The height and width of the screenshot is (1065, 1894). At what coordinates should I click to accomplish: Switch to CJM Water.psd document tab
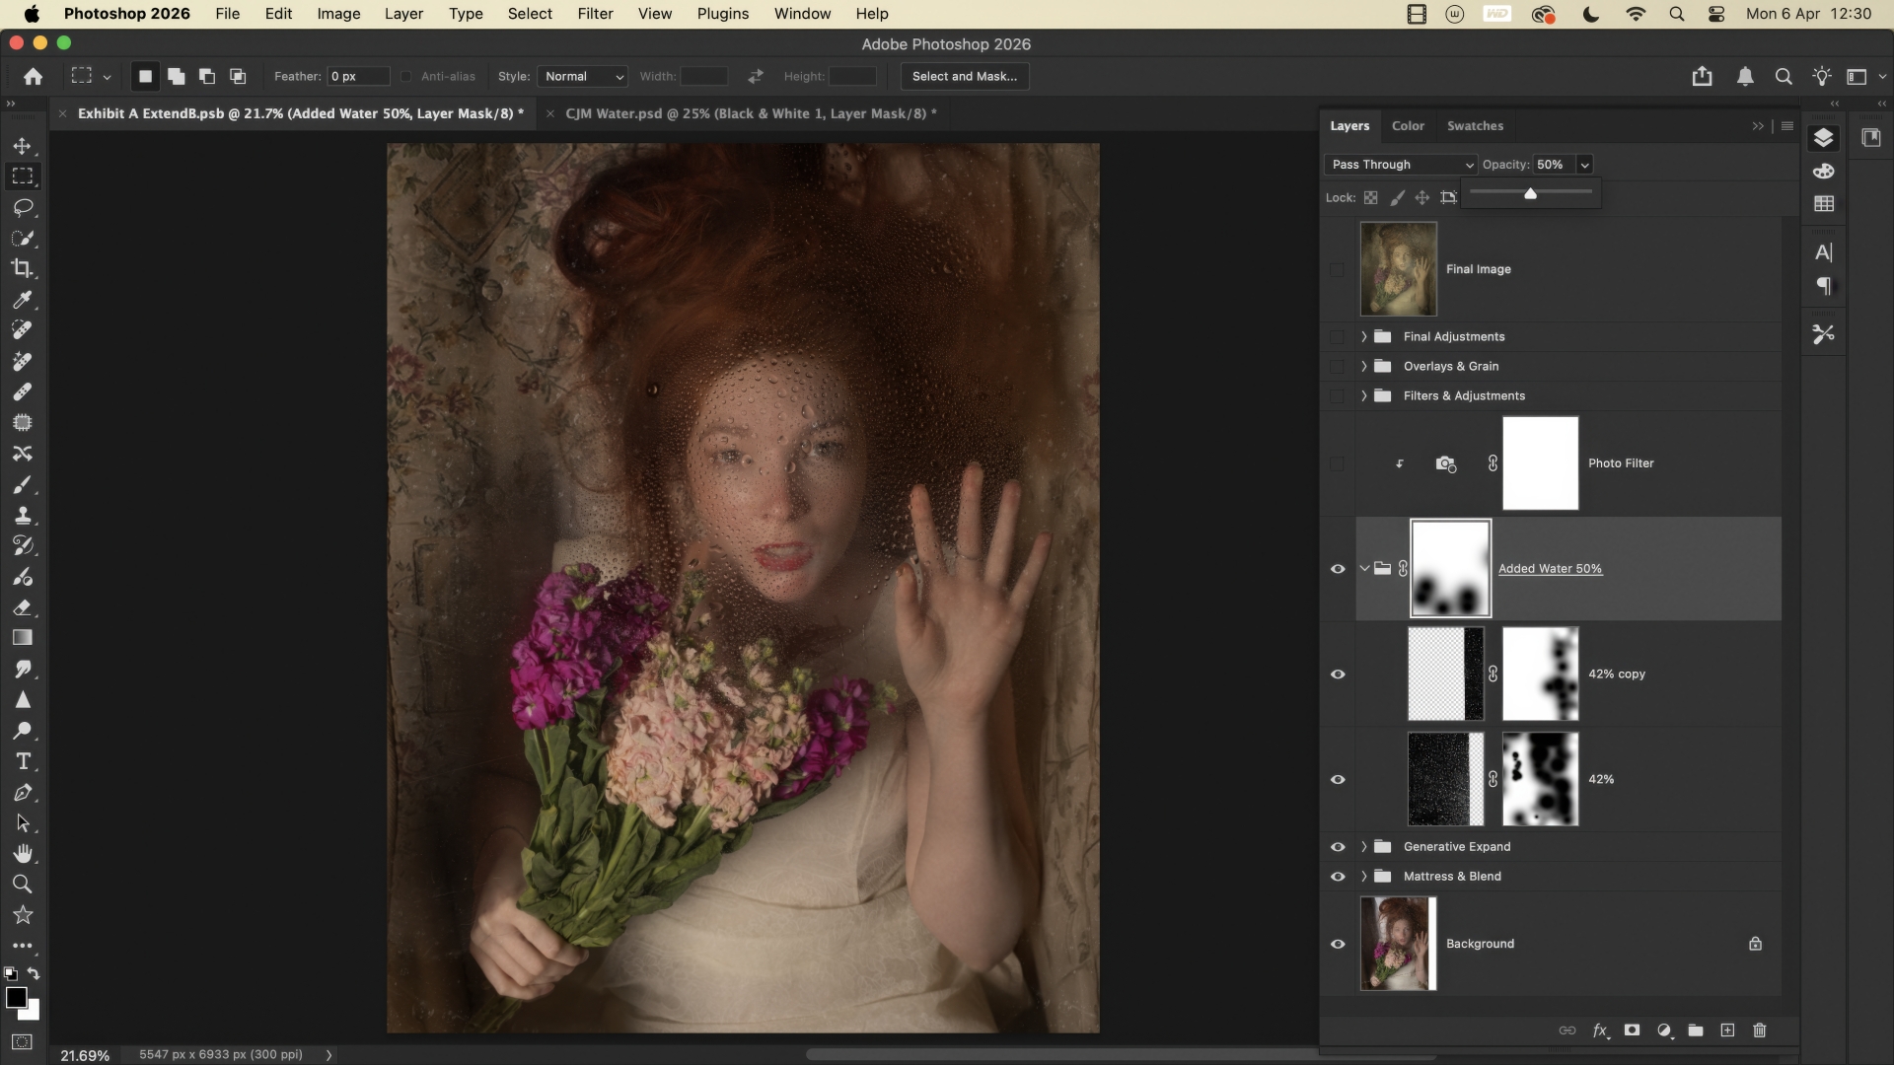pyautogui.click(x=750, y=113)
